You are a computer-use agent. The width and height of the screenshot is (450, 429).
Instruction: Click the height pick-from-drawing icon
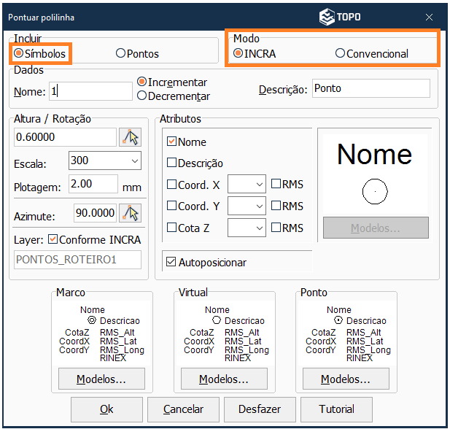click(130, 137)
